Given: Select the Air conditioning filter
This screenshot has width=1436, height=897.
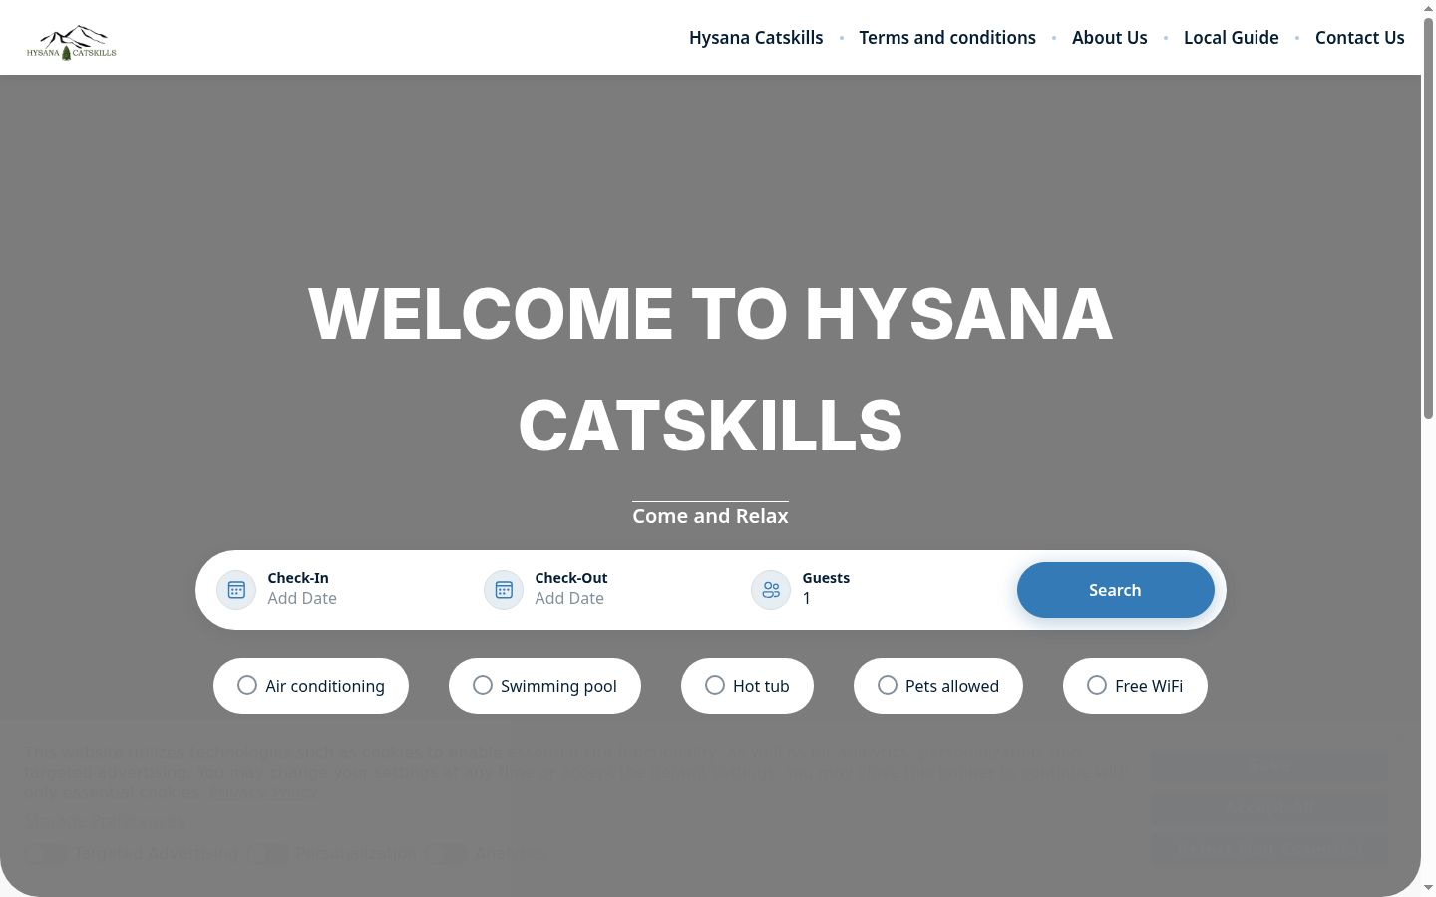Looking at the screenshot, I should click(x=311, y=686).
